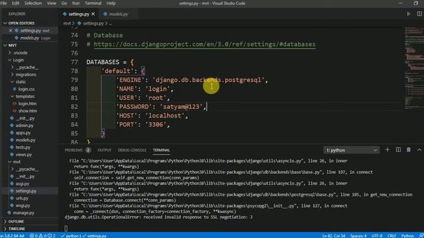Run the Python file with play icon

coord(409,14)
